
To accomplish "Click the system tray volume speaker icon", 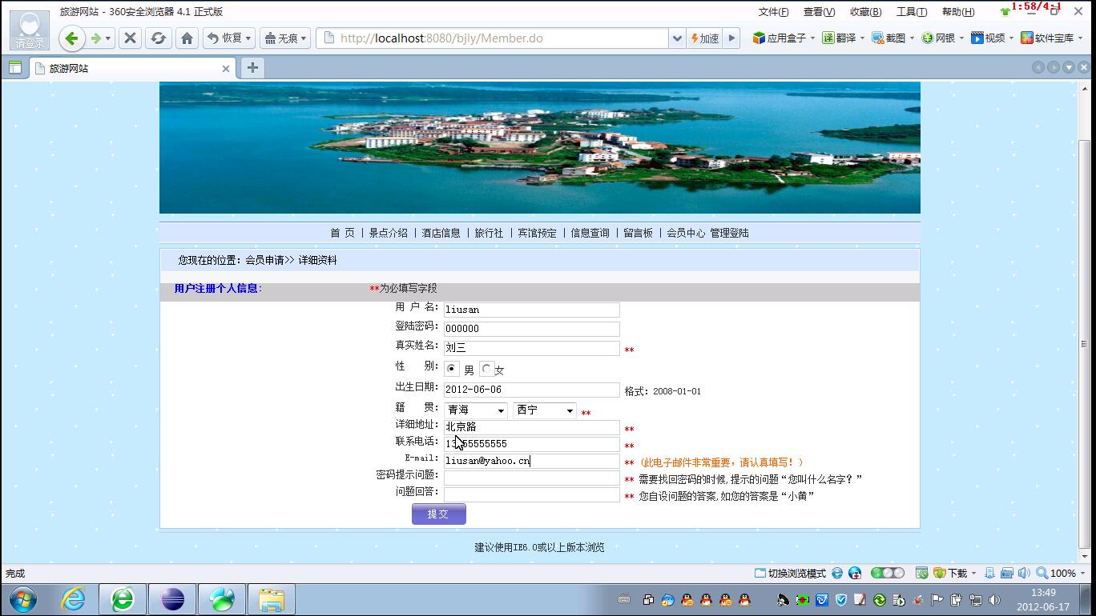I will [994, 599].
